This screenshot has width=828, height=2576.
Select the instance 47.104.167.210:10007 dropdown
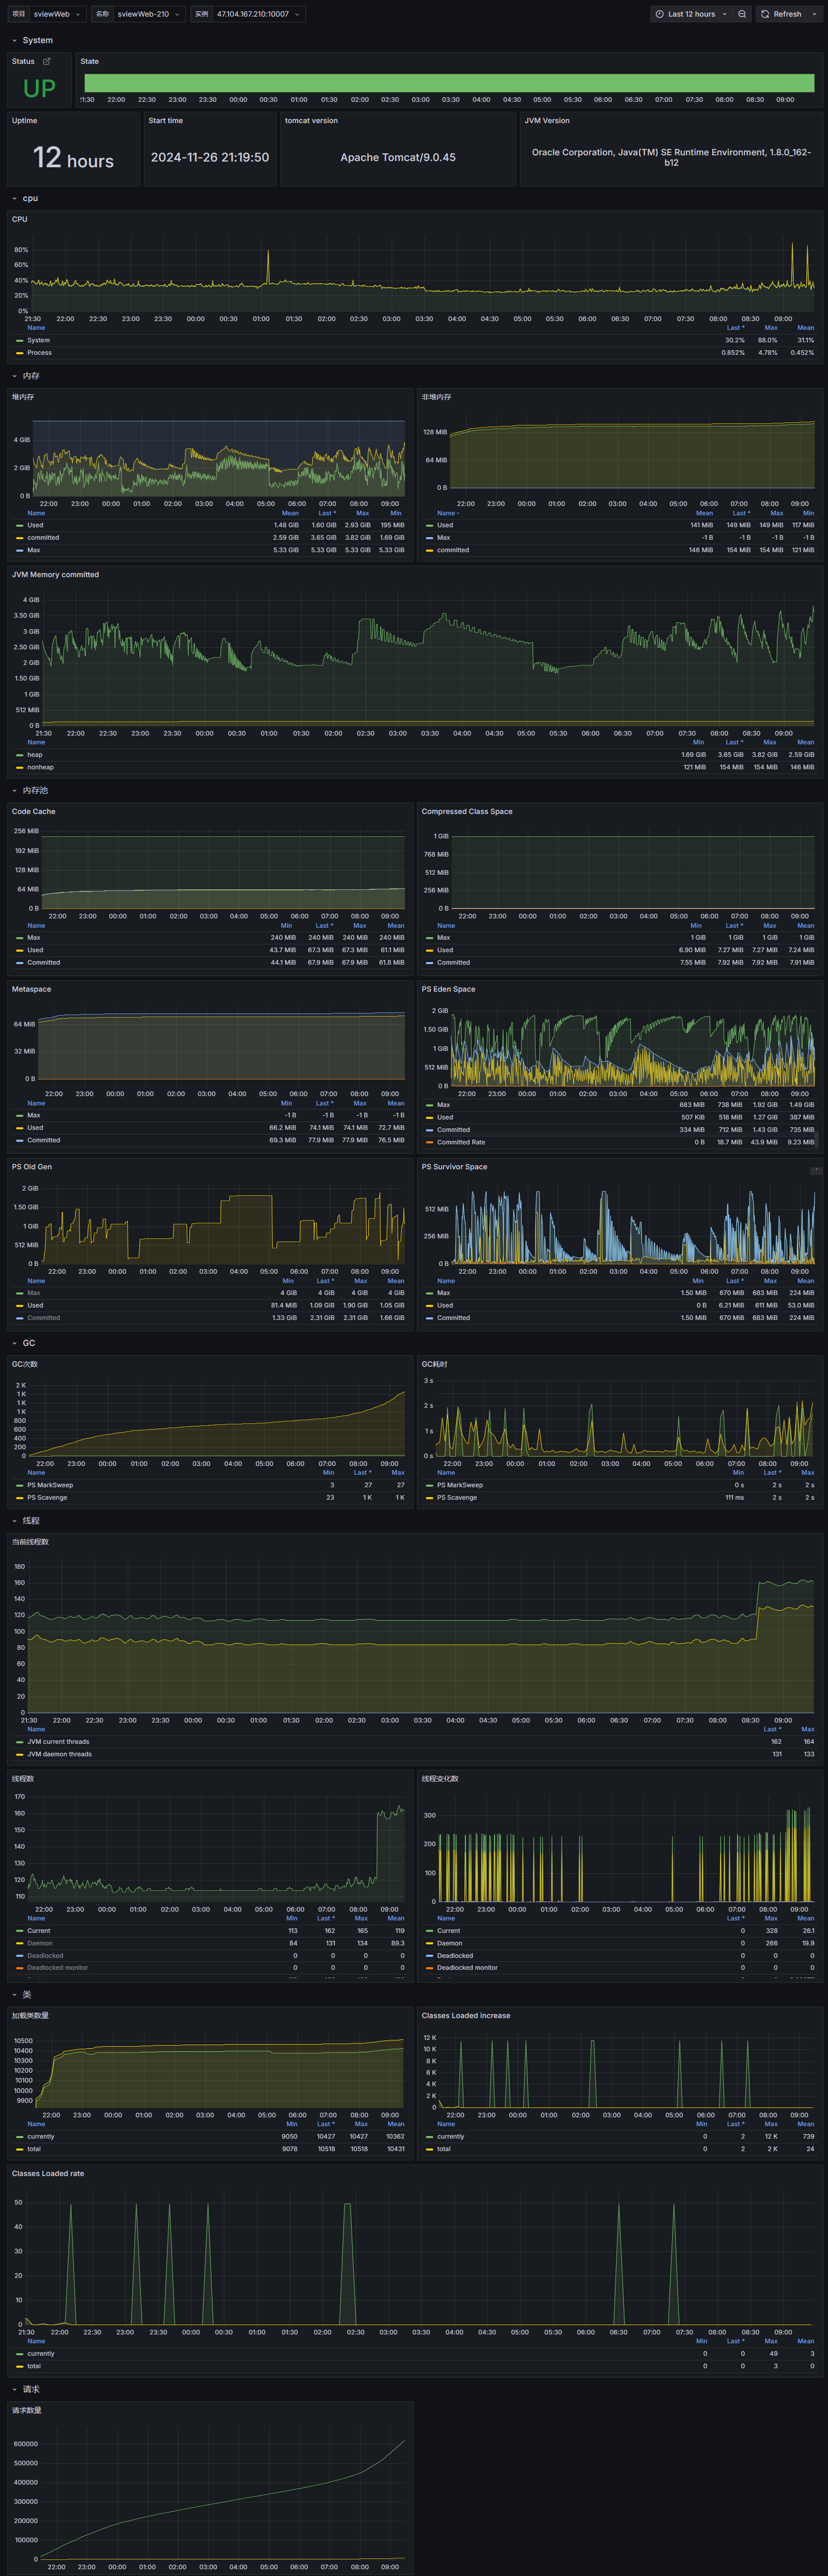[258, 14]
